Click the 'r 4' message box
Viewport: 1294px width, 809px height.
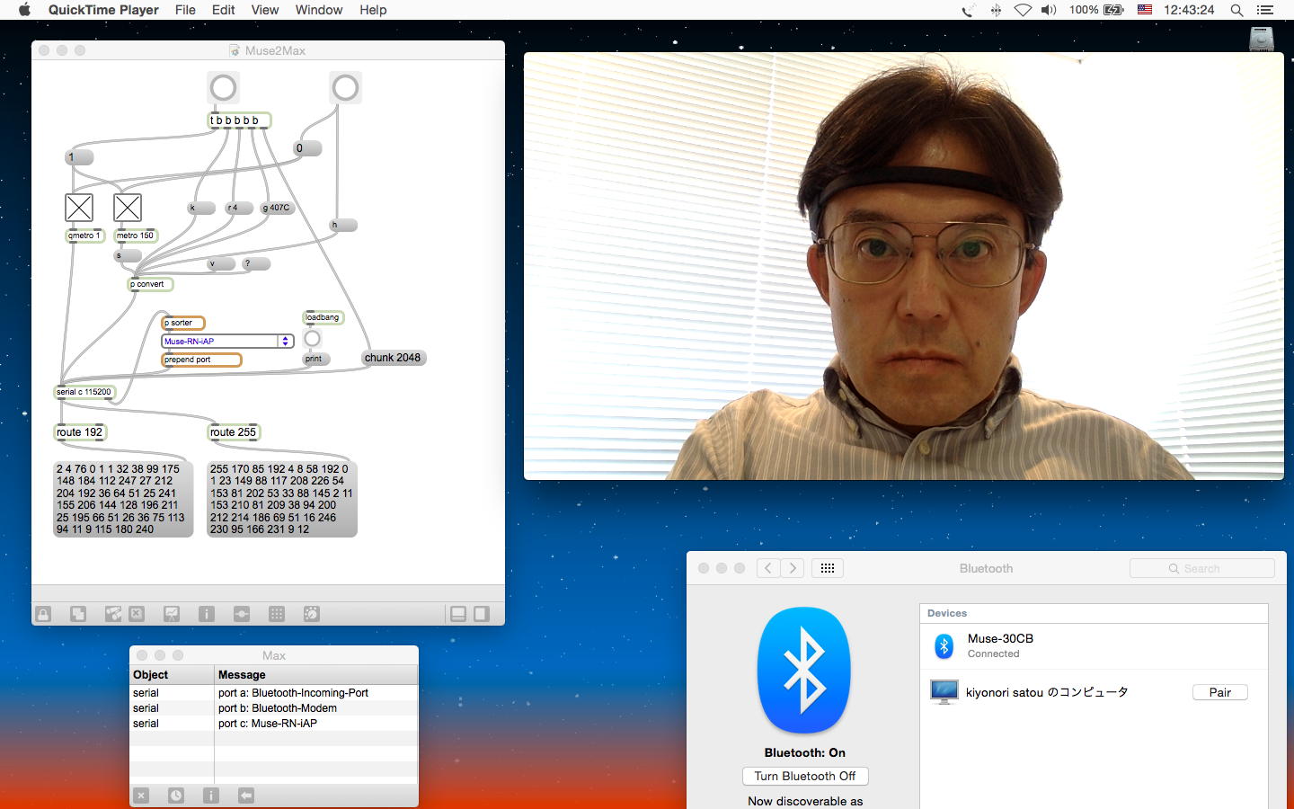239,208
